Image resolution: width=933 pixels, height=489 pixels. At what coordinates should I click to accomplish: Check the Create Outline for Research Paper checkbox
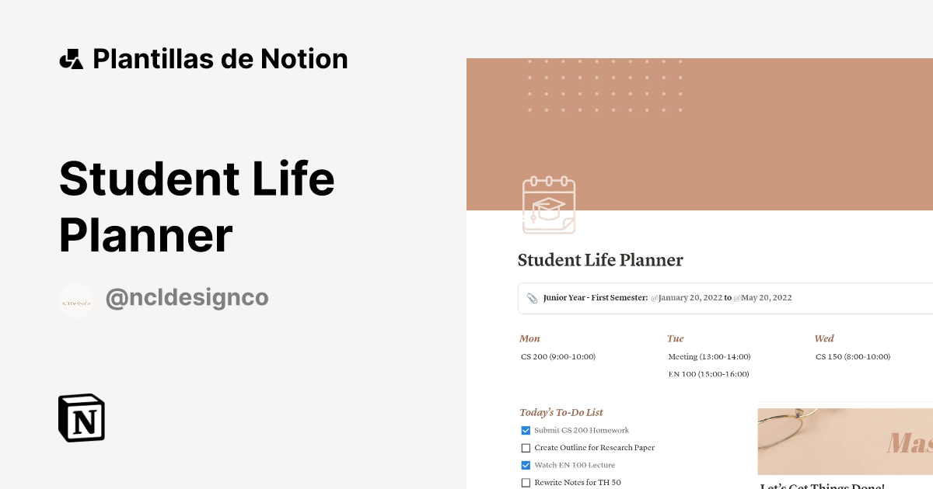coord(526,448)
